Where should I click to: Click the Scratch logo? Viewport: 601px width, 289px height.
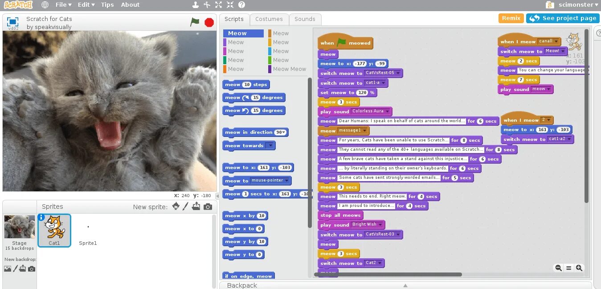coord(18,5)
